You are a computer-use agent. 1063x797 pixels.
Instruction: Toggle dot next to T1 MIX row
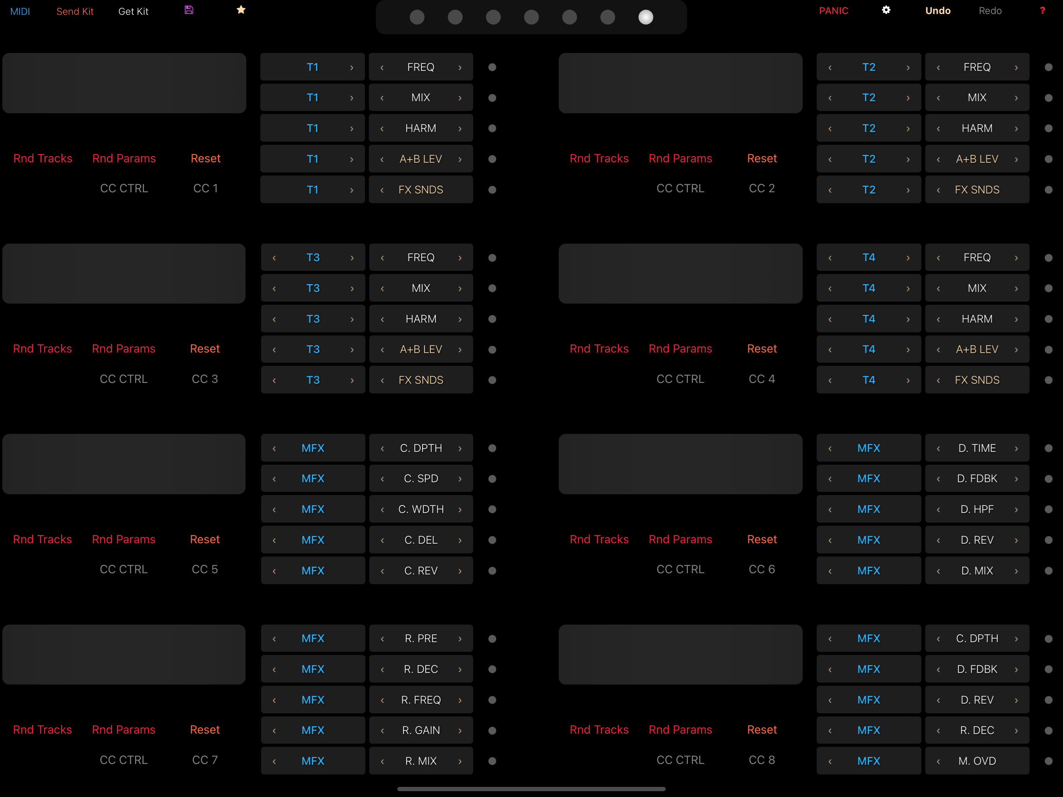pos(492,98)
